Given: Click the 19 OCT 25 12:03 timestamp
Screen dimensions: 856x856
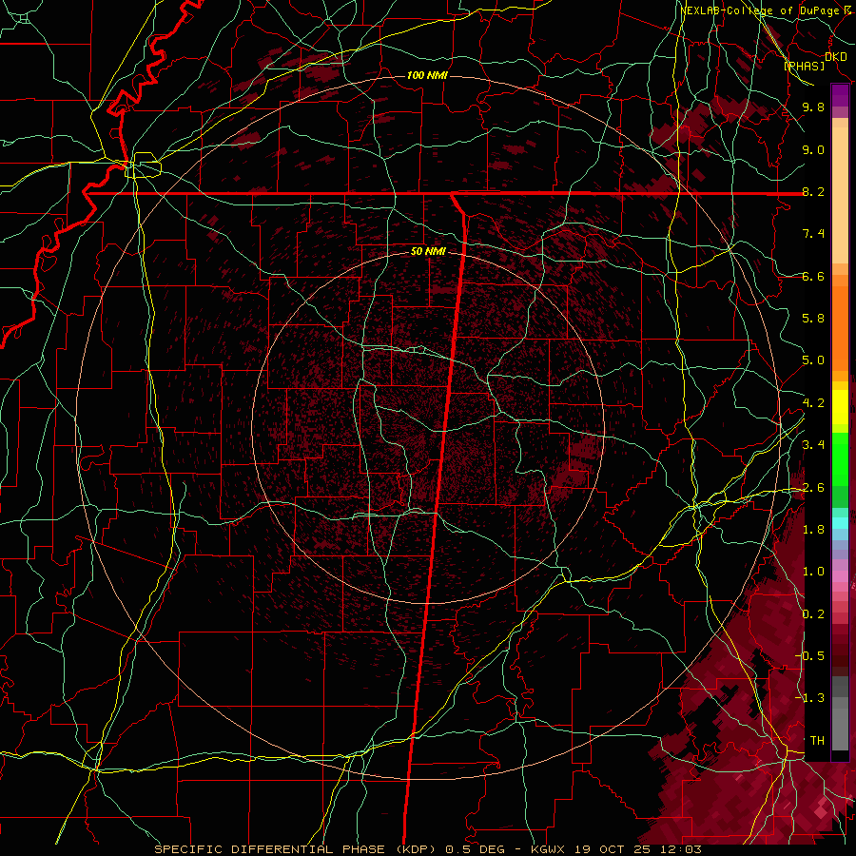Looking at the screenshot, I should pyautogui.click(x=639, y=849).
